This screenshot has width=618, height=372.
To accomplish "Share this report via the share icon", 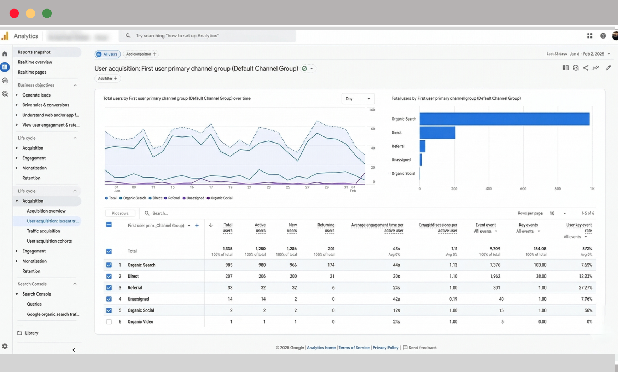I will [x=585, y=68].
